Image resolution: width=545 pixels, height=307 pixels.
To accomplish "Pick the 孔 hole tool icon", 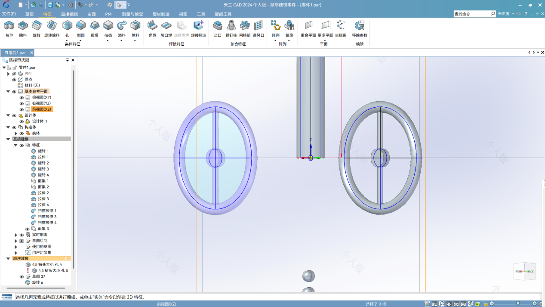I will pos(67,26).
